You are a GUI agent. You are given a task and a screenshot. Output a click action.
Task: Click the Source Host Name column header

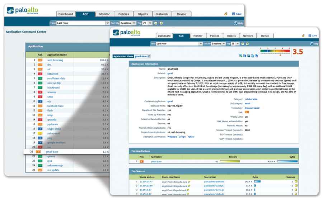point(170,177)
